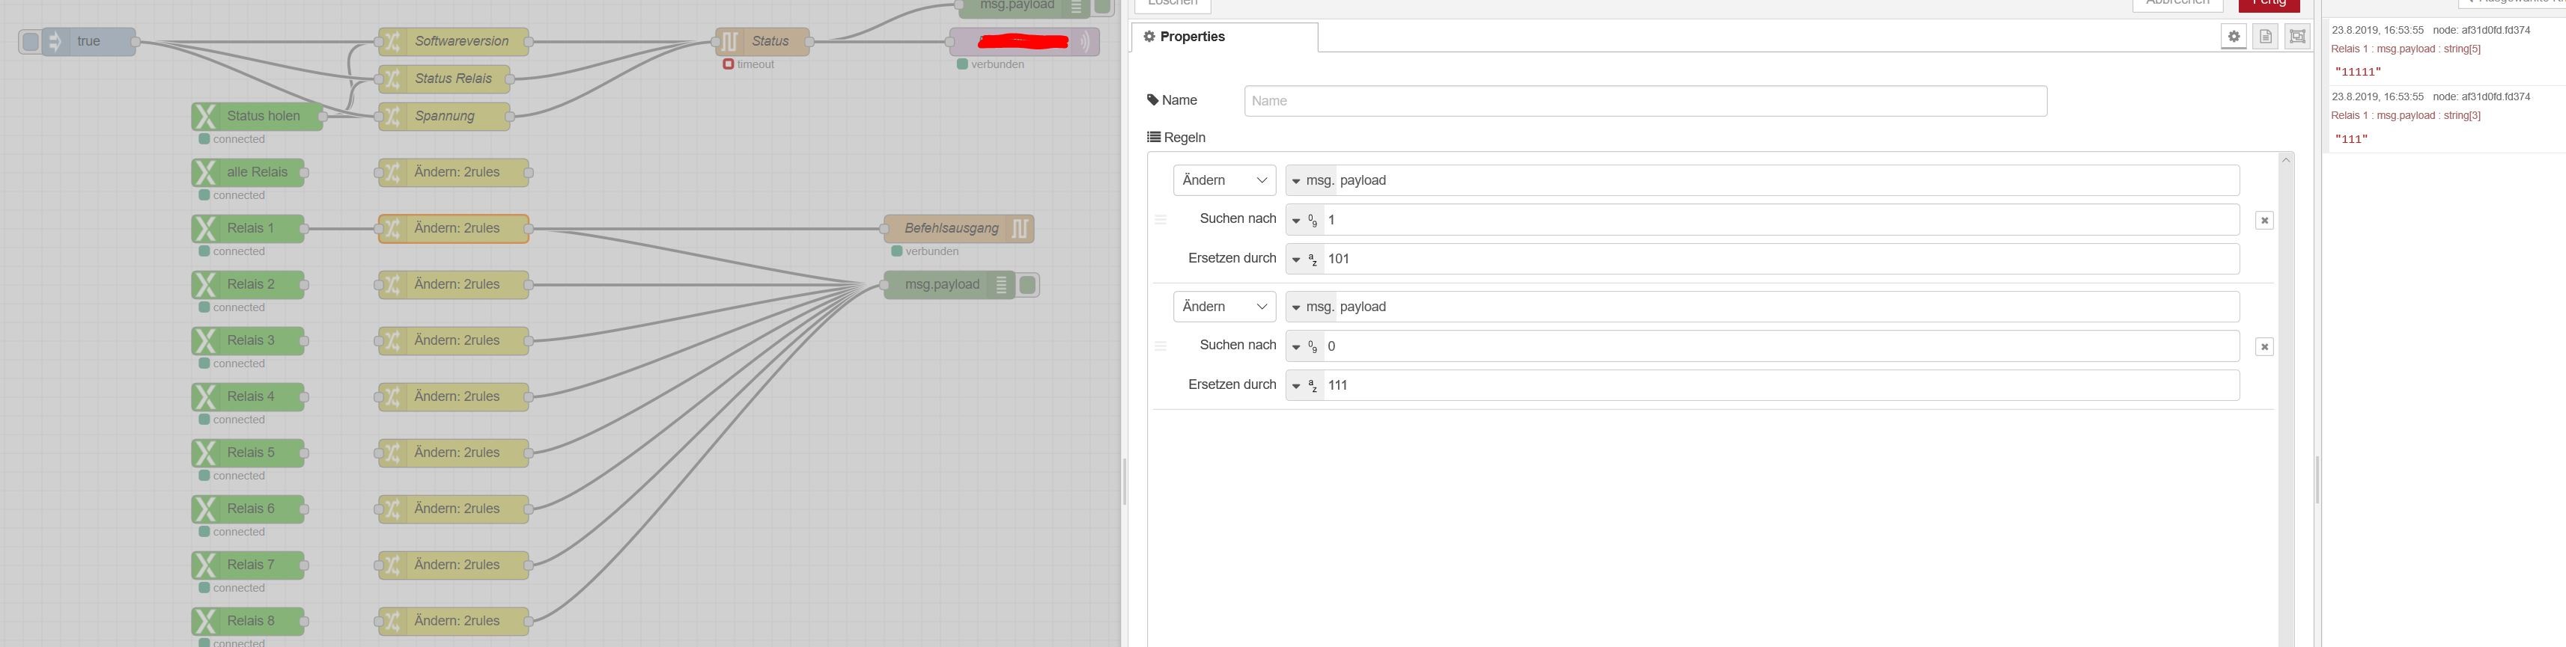This screenshot has width=2566, height=647.
Task: Click the Name input field
Action: [1644, 100]
